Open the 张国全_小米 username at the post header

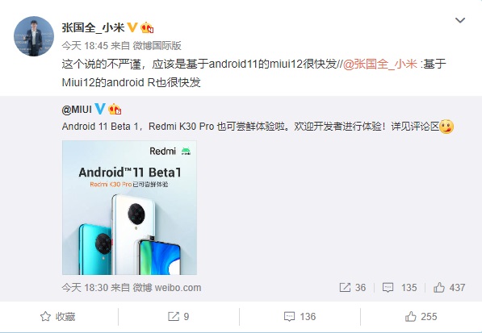click(93, 27)
